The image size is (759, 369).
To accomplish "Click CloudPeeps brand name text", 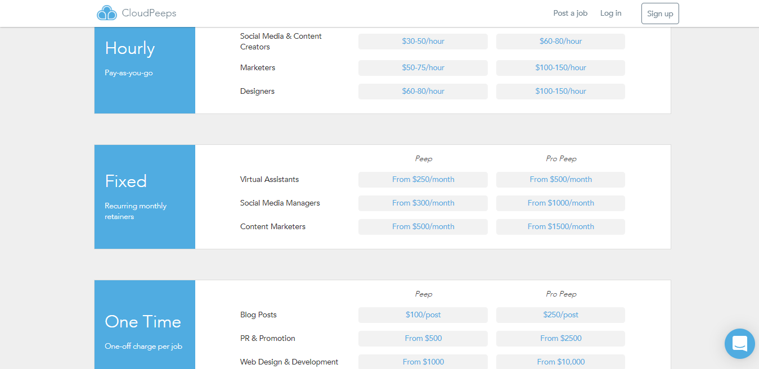I will tap(149, 12).
